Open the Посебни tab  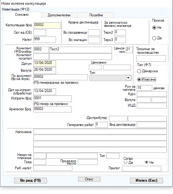coord(96,15)
